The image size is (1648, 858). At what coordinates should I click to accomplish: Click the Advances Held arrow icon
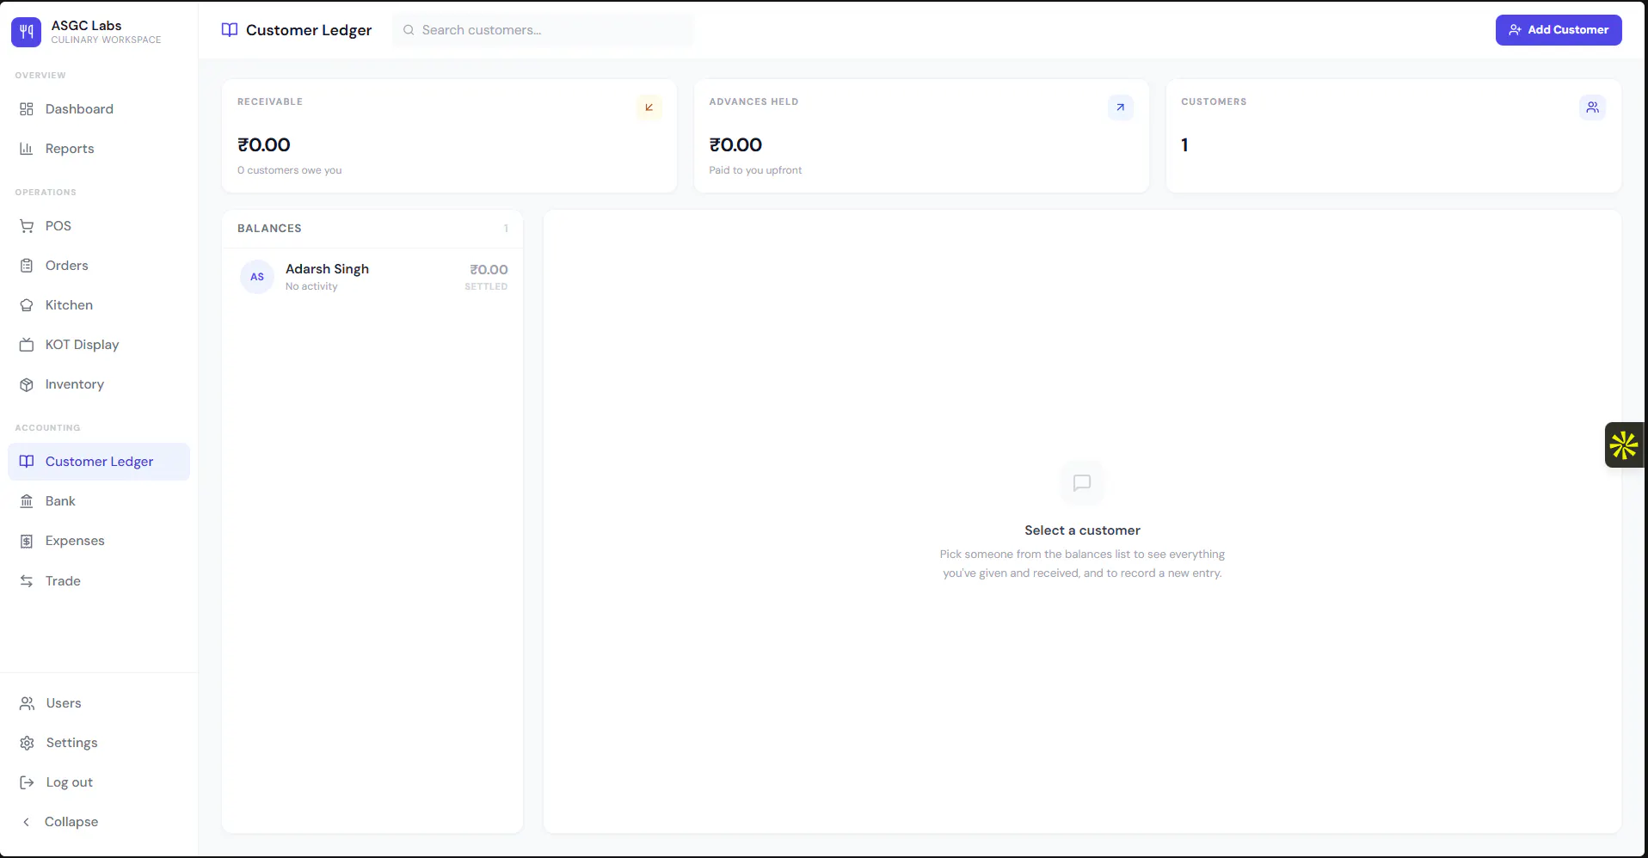click(x=1121, y=107)
